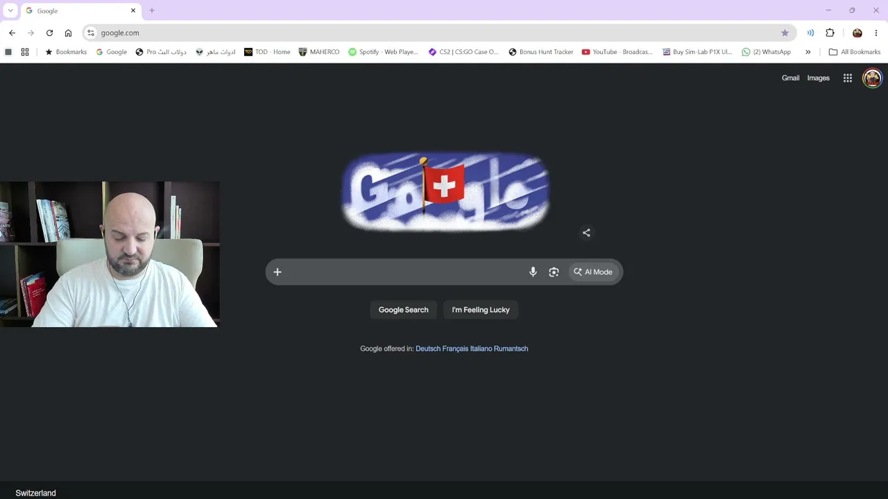The height and width of the screenshot is (499, 888).
Task: Start voice search with the microphone
Action: [x=533, y=272]
